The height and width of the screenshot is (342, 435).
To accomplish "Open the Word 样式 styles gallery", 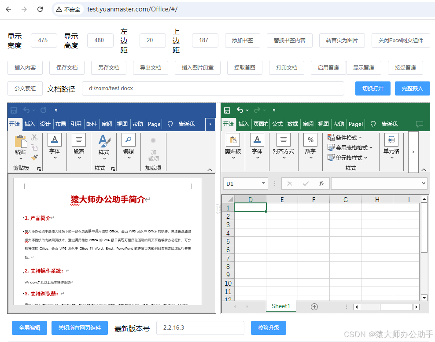I will [104, 147].
